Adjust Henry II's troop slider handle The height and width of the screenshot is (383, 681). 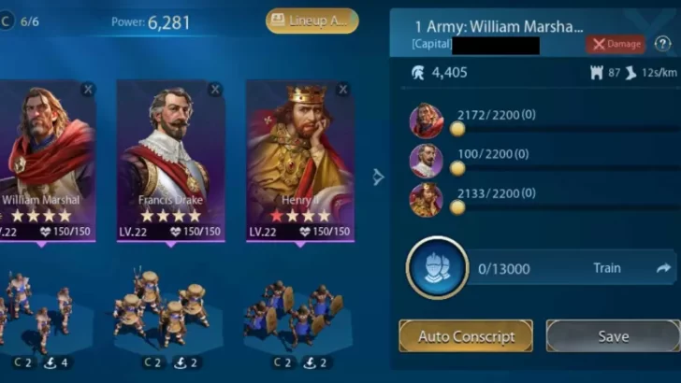click(x=456, y=207)
